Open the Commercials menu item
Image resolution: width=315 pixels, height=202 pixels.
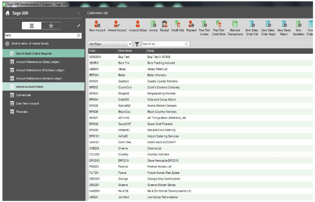[x=44, y=95]
